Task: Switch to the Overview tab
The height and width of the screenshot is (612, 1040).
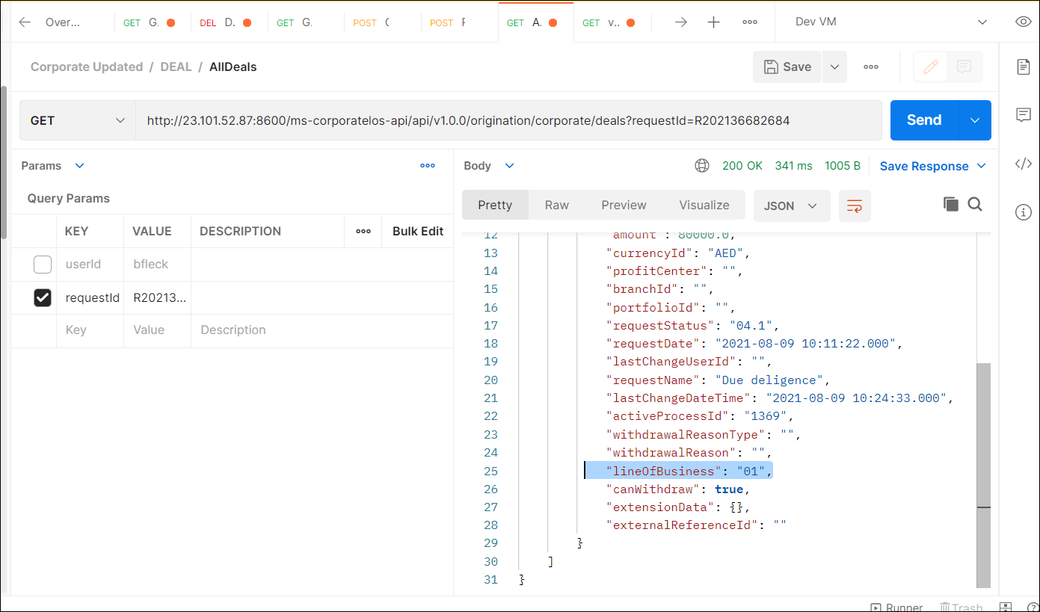Action: pyautogui.click(x=62, y=22)
